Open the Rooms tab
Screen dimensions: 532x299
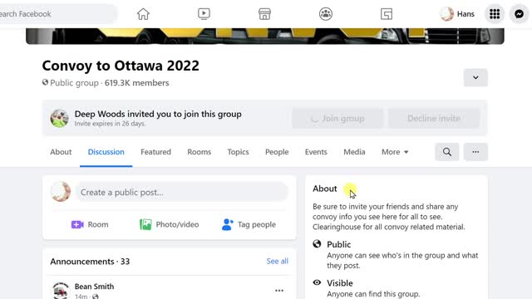click(x=199, y=152)
